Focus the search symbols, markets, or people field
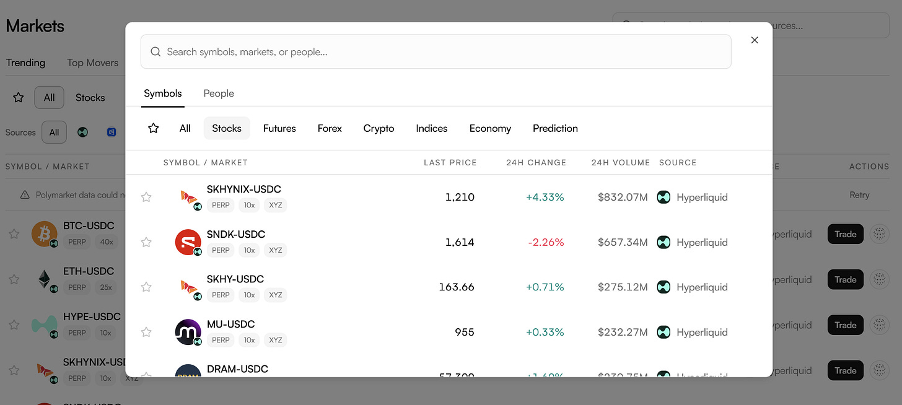Image resolution: width=902 pixels, height=405 pixels. pos(436,51)
